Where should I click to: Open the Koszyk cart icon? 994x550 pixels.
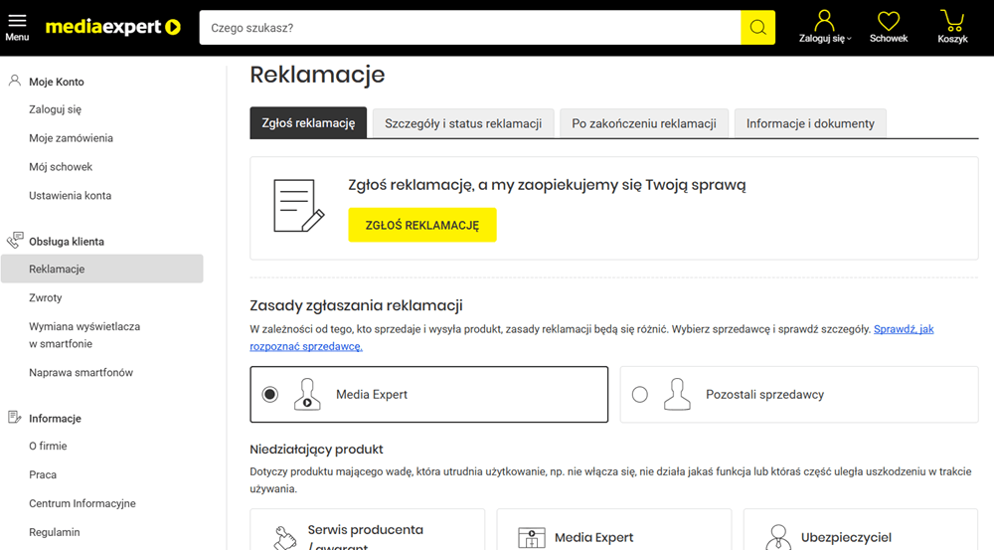coord(952,20)
